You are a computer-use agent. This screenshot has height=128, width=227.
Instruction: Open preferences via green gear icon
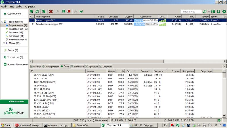coord(224,11)
